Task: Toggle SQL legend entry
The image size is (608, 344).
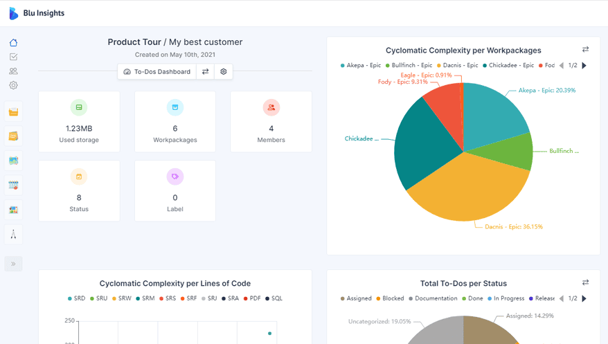Action: coord(274,298)
